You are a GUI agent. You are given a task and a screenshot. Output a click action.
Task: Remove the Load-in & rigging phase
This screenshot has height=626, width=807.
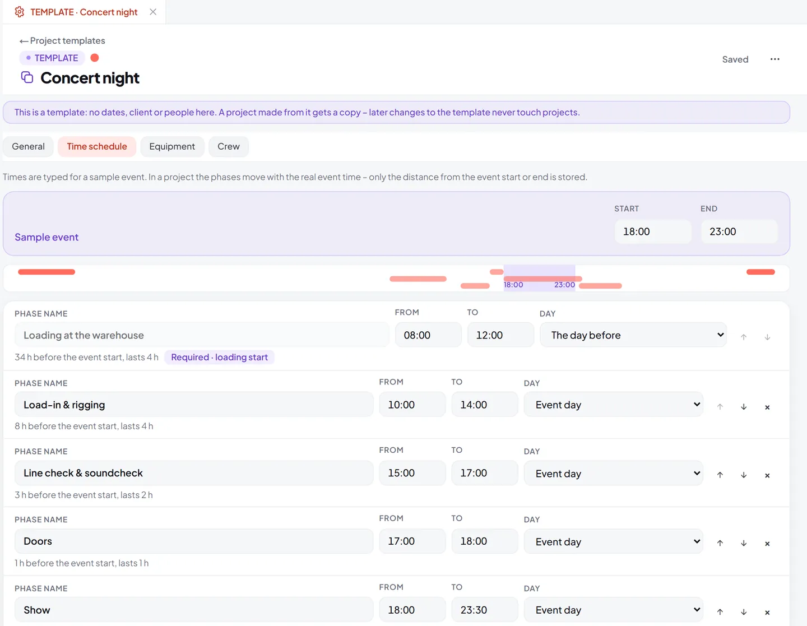767,407
